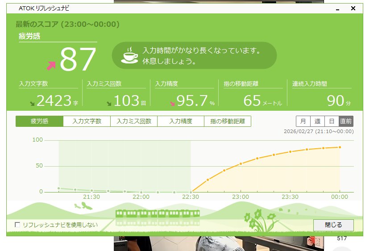382x251 pixels.
Task: Switch to the 入力文字数 graph tab
Action: pos(87,121)
